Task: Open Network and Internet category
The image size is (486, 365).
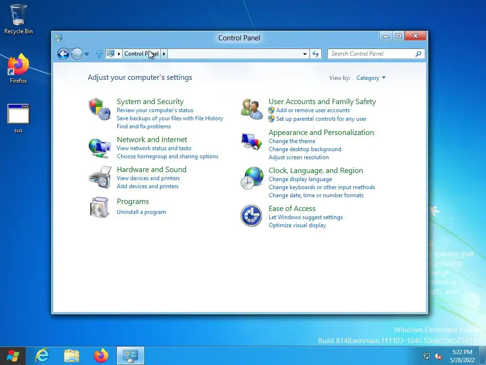Action: click(152, 139)
